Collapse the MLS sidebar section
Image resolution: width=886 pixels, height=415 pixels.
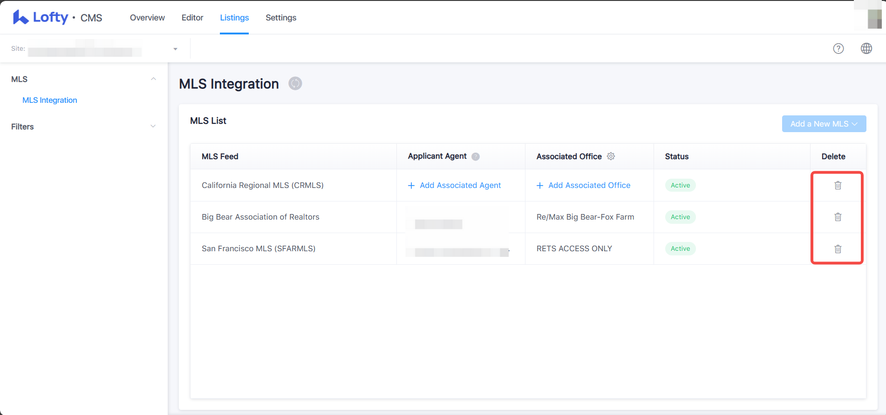point(153,79)
